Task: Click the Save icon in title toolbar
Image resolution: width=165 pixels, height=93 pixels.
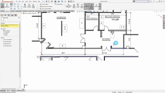Action: pyautogui.click(x=55, y=1)
